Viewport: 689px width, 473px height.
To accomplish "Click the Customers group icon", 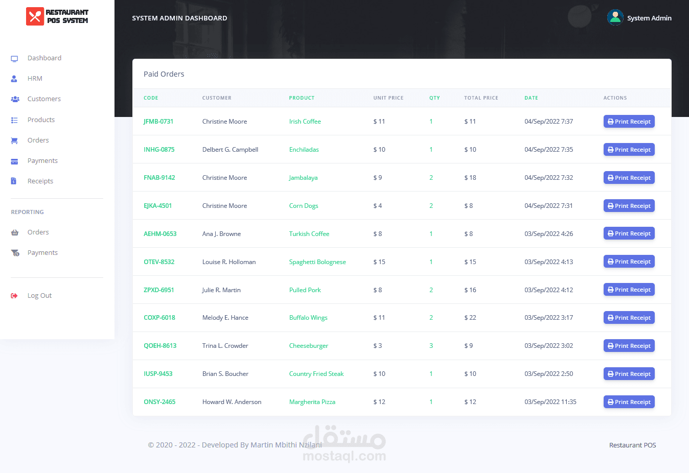I will pyautogui.click(x=15, y=99).
